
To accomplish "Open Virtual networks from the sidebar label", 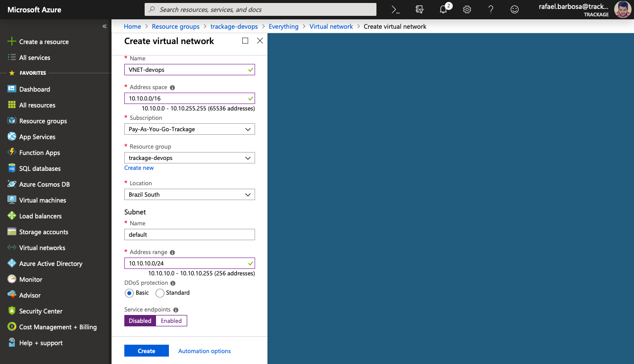I will tap(42, 248).
